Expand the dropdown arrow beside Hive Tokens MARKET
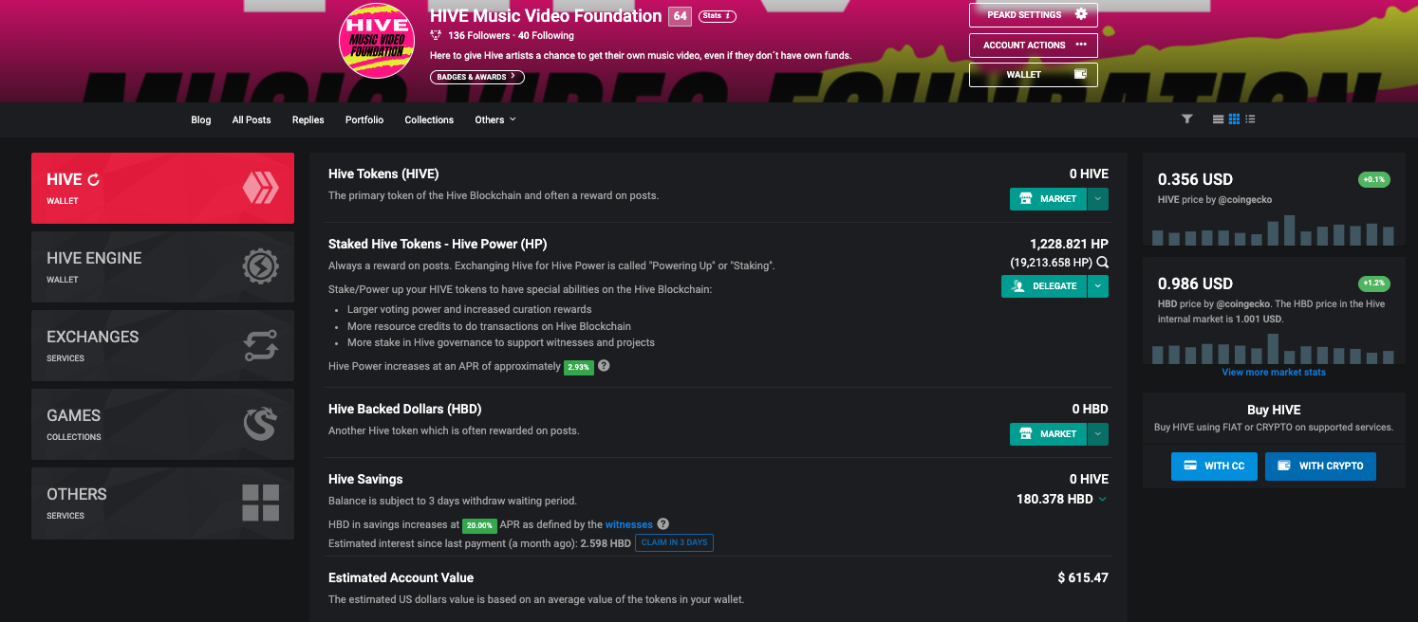1418x622 pixels. (1097, 199)
